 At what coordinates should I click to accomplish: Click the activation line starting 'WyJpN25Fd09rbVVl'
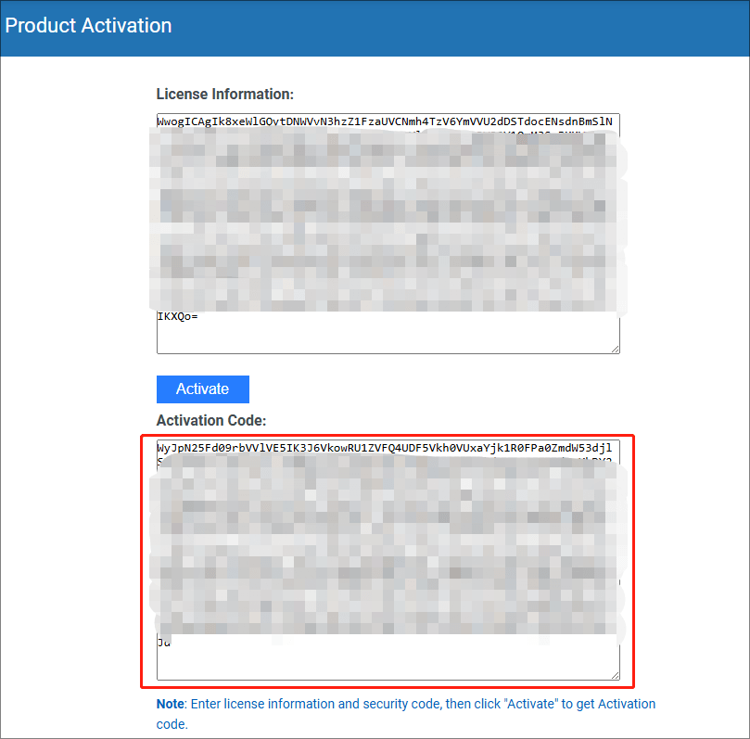(x=385, y=448)
